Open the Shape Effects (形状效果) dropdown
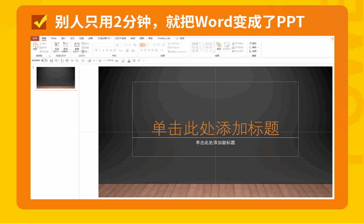The image size is (364, 223). tap(238, 51)
